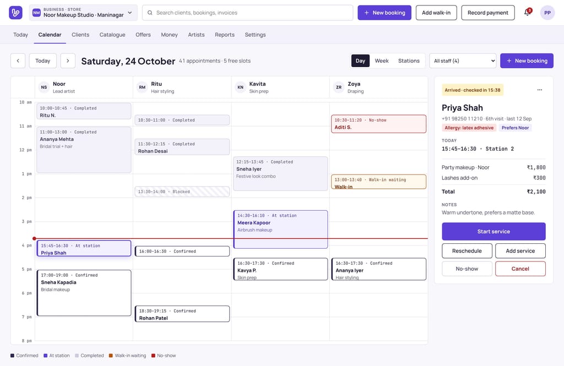This screenshot has height=366, width=564.
Task: Click the NS avatar for Noor
Action: click(x=44, y=88)
